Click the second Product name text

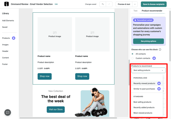(82, 56)
